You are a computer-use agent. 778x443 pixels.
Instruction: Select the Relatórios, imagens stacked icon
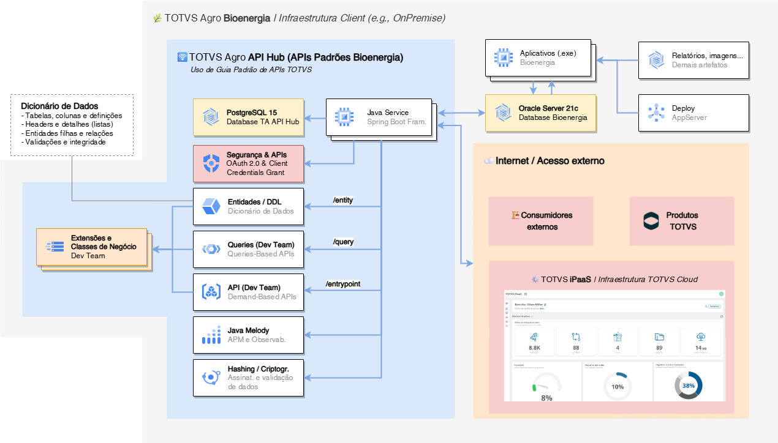(656, 60)
